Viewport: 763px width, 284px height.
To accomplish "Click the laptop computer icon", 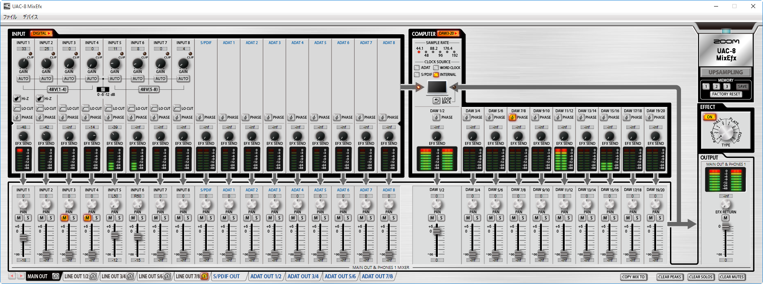I will [437, 87].
